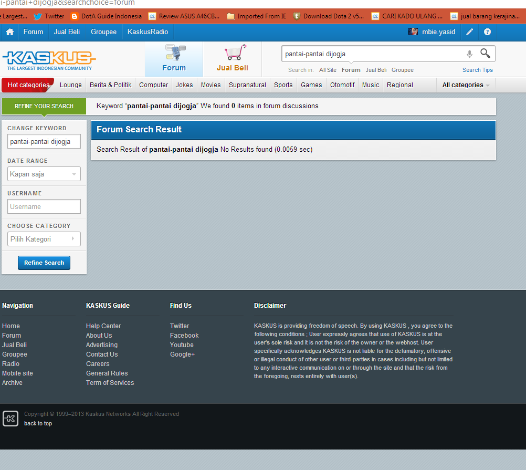526x470 pixels.
Task: Select Otomotif category
Action: (342, 85)
